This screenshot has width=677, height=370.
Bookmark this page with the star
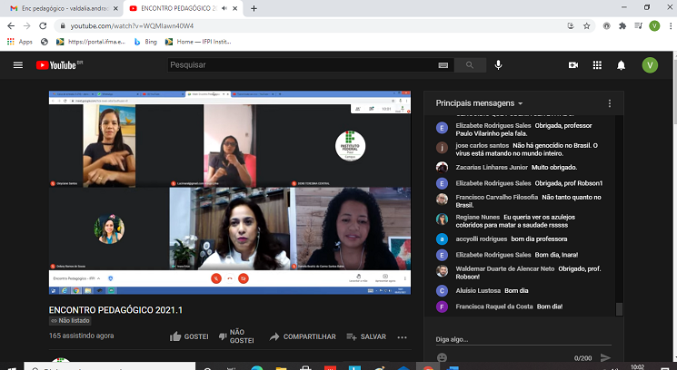(586, 25)
